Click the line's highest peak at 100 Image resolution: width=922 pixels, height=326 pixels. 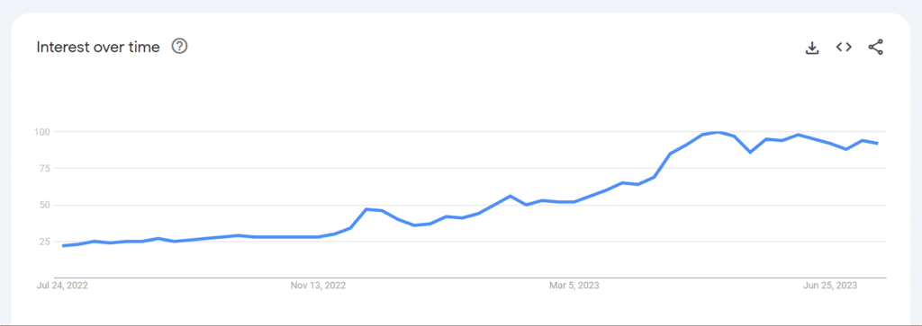coord(718,133)
